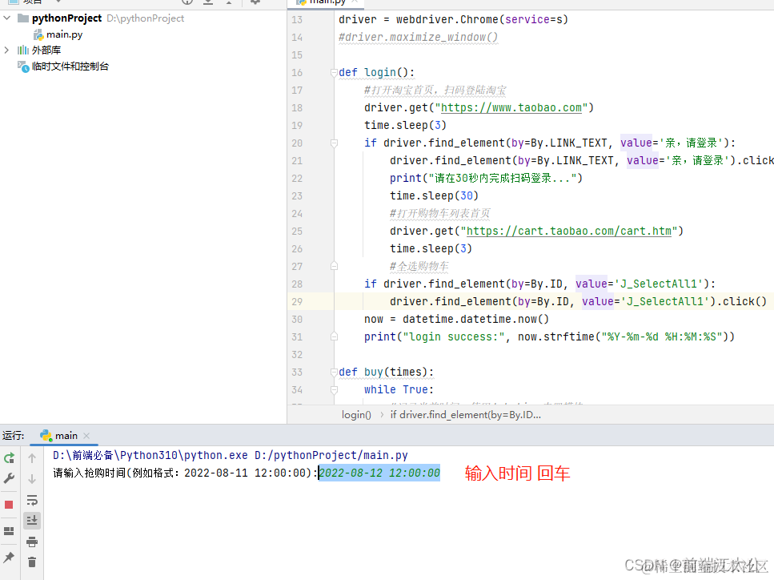The height and width of the screenshot is (580, 774).
Task: Click the J_SelectAll1 click() statement on line 29
Action: coord(578,302)
